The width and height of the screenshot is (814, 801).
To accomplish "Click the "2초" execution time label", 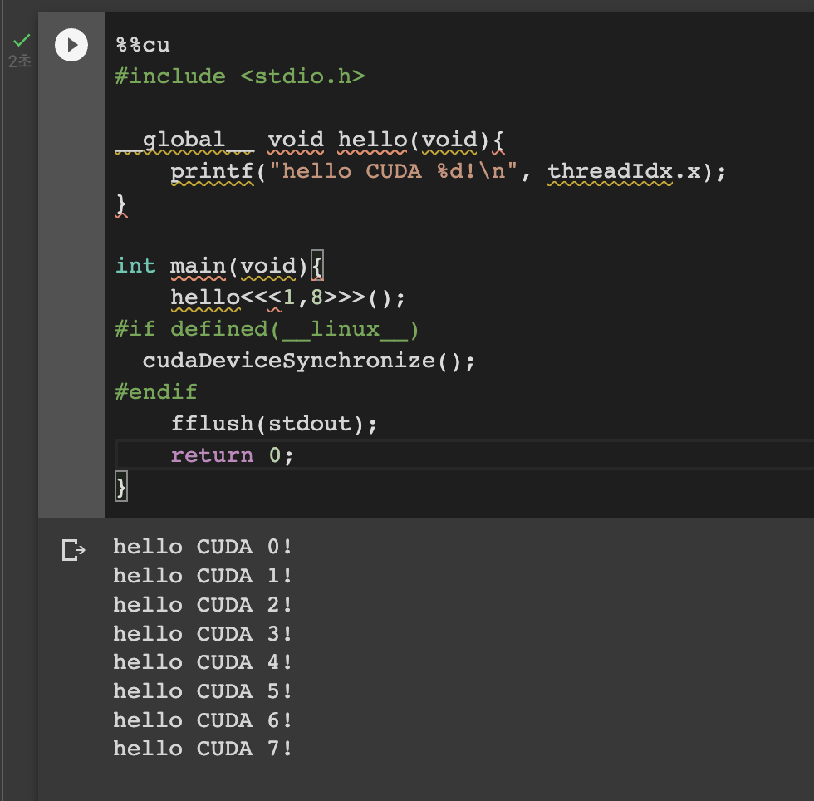I will pos(19,60).
